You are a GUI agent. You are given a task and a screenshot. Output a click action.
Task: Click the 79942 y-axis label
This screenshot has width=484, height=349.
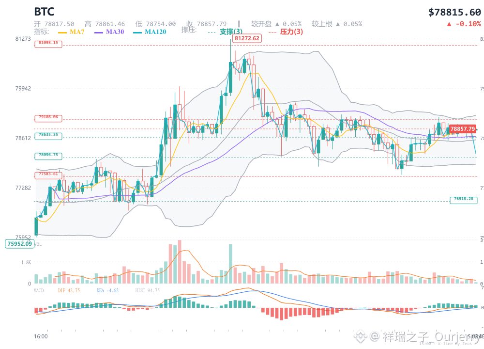tap(23, 88)
